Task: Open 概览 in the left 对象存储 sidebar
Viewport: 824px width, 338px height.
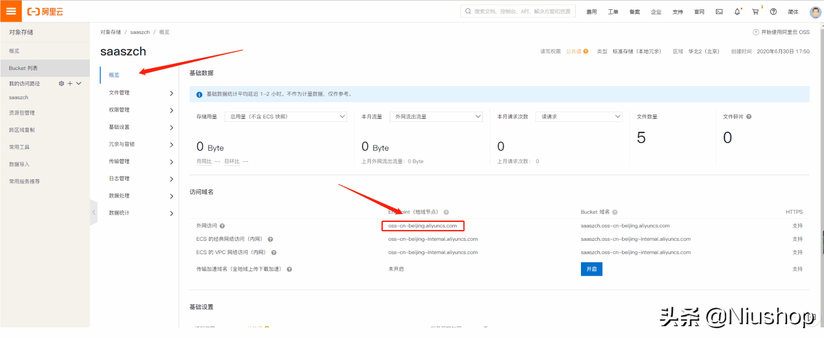Action: pos(14,51)
